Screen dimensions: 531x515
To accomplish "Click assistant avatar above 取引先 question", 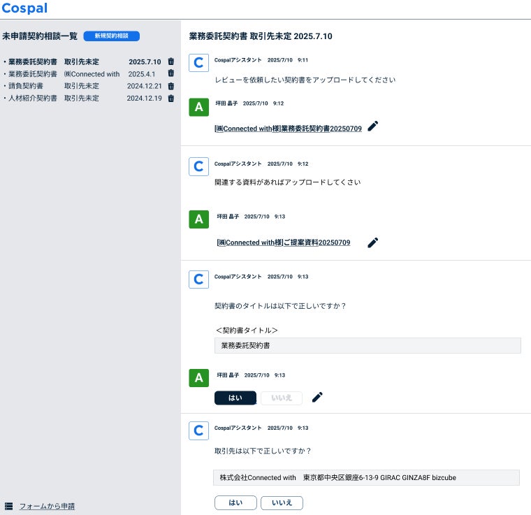I will point(198,430).
